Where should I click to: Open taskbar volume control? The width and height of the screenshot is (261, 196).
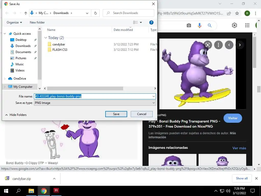[x=228, y=191]
